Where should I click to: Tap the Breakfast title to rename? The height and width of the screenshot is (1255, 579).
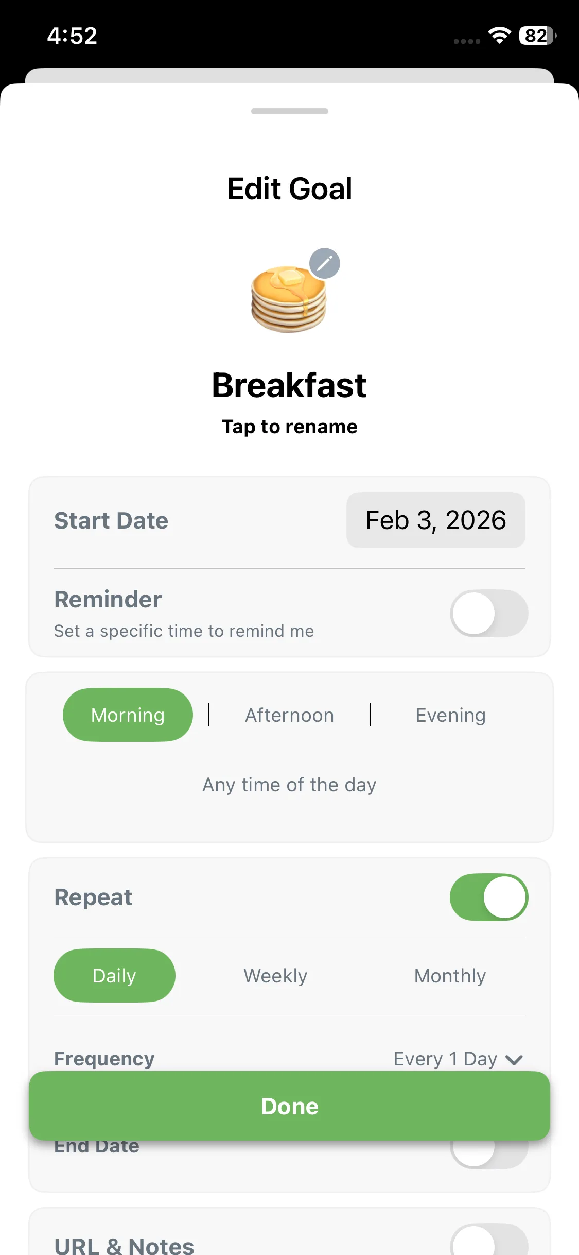(289, 385)
